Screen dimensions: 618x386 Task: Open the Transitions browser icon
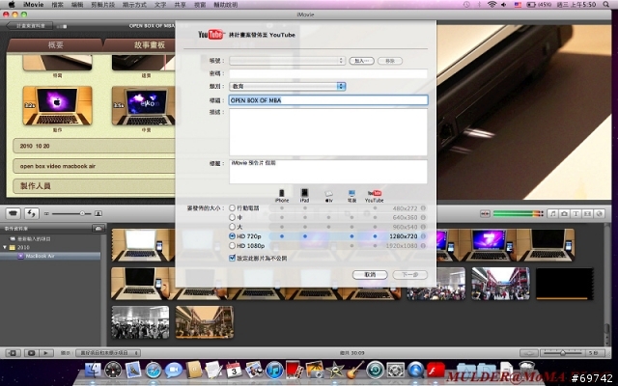pyautogui.click(x=588, y=213)
